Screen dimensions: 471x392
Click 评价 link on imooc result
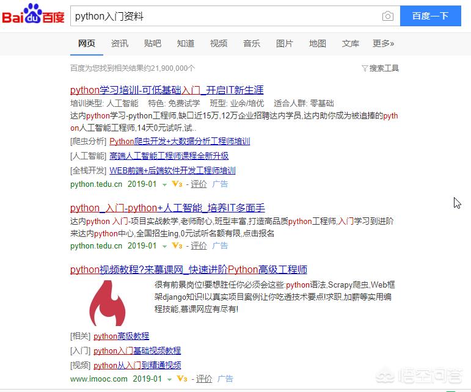point(204,379)
